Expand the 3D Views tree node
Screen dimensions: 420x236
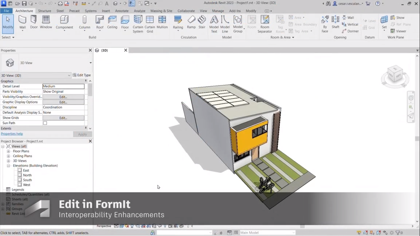click(9, 161)
